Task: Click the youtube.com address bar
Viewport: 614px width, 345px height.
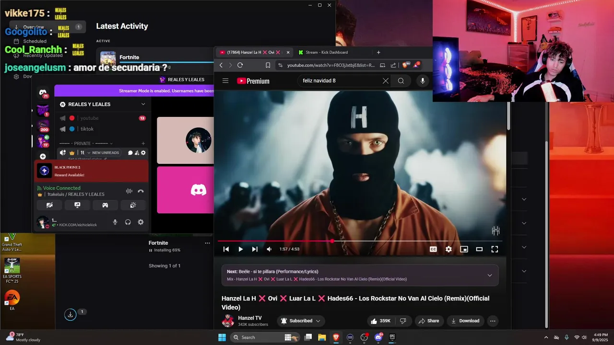Action: point(331,65)
